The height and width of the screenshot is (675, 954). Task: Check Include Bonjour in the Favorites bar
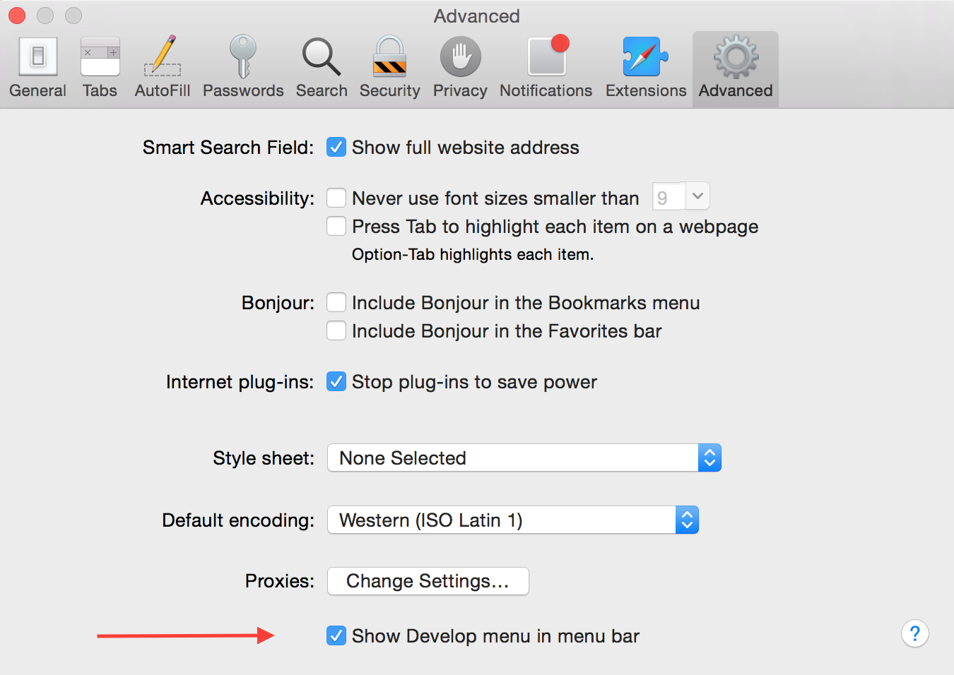point(336,330)
